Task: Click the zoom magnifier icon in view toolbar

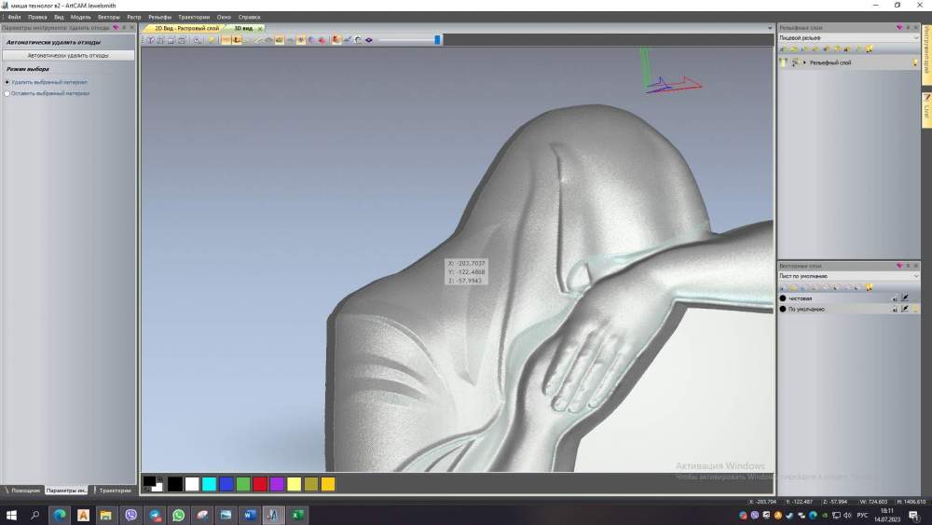Action: [197, 40]
